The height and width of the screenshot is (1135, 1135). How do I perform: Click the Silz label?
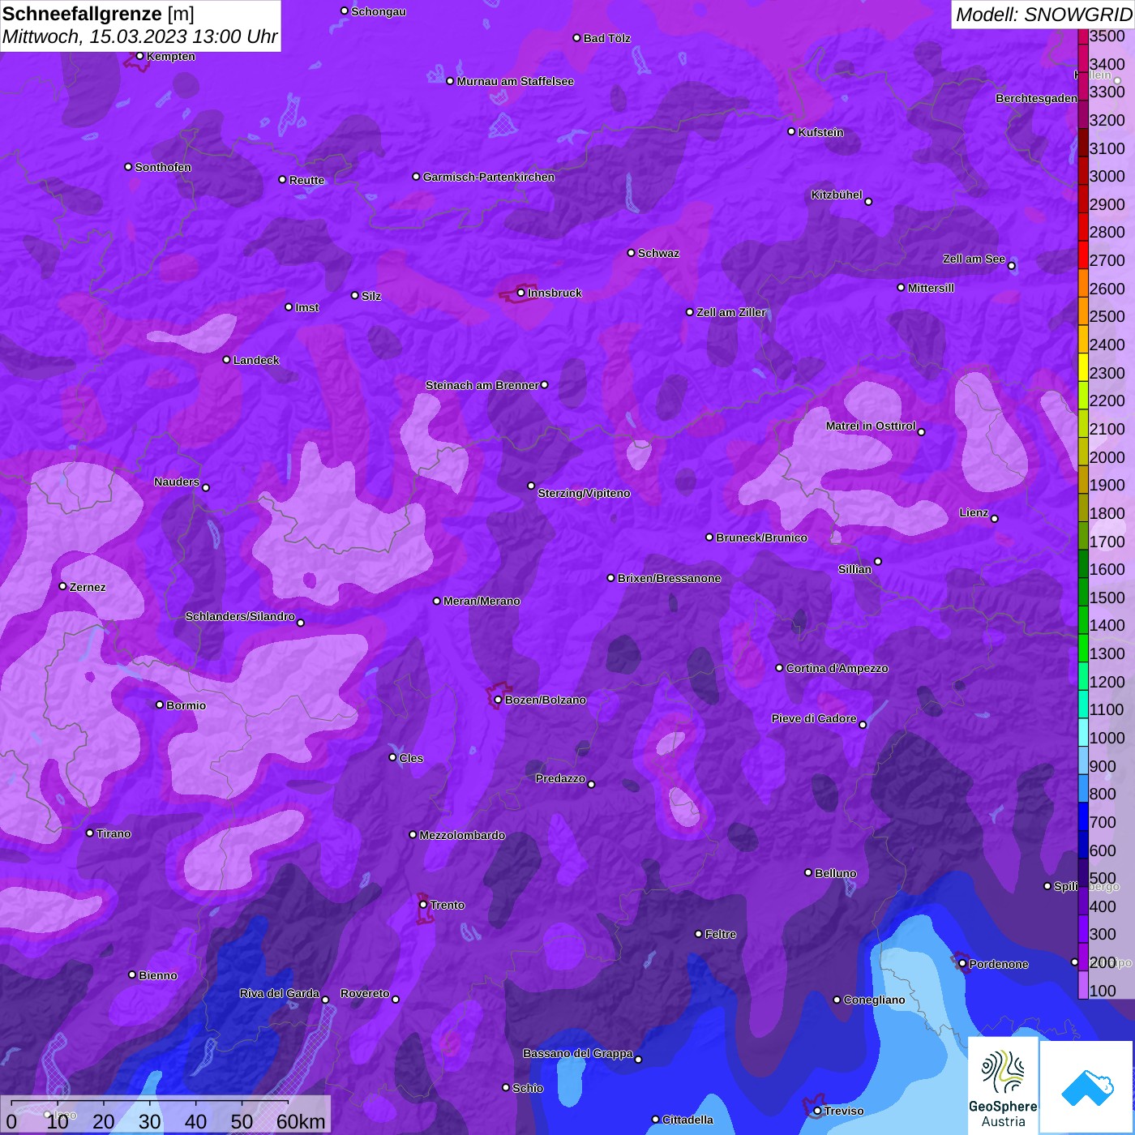tap(371, 296)
